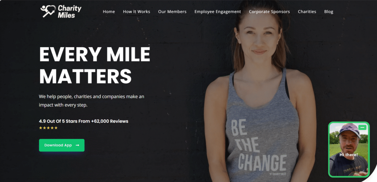Click the EVERY MILE MATTERS headline

point(95,65)
